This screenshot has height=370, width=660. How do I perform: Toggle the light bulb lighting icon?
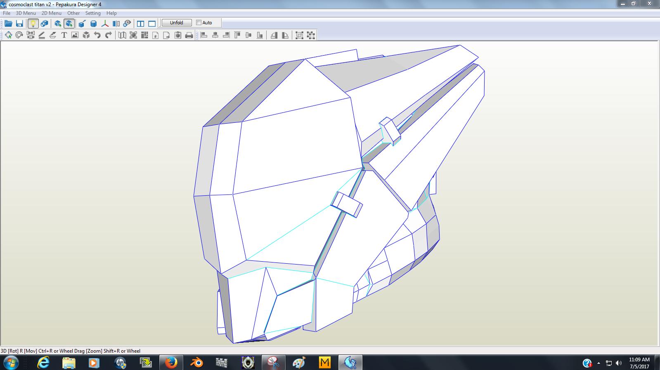click(33, 23)
